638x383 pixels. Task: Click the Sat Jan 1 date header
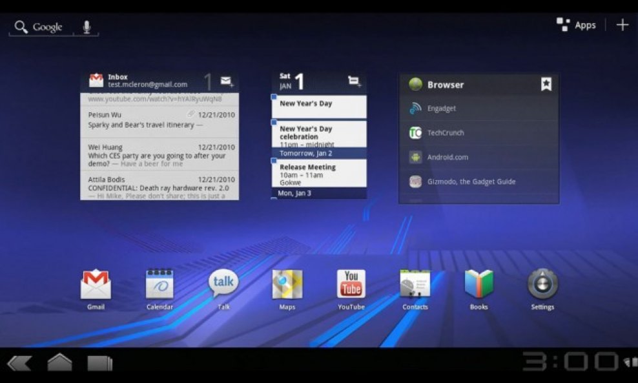tap(292, 81)
